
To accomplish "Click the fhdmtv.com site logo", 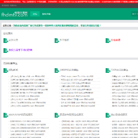I will point(15,14).
